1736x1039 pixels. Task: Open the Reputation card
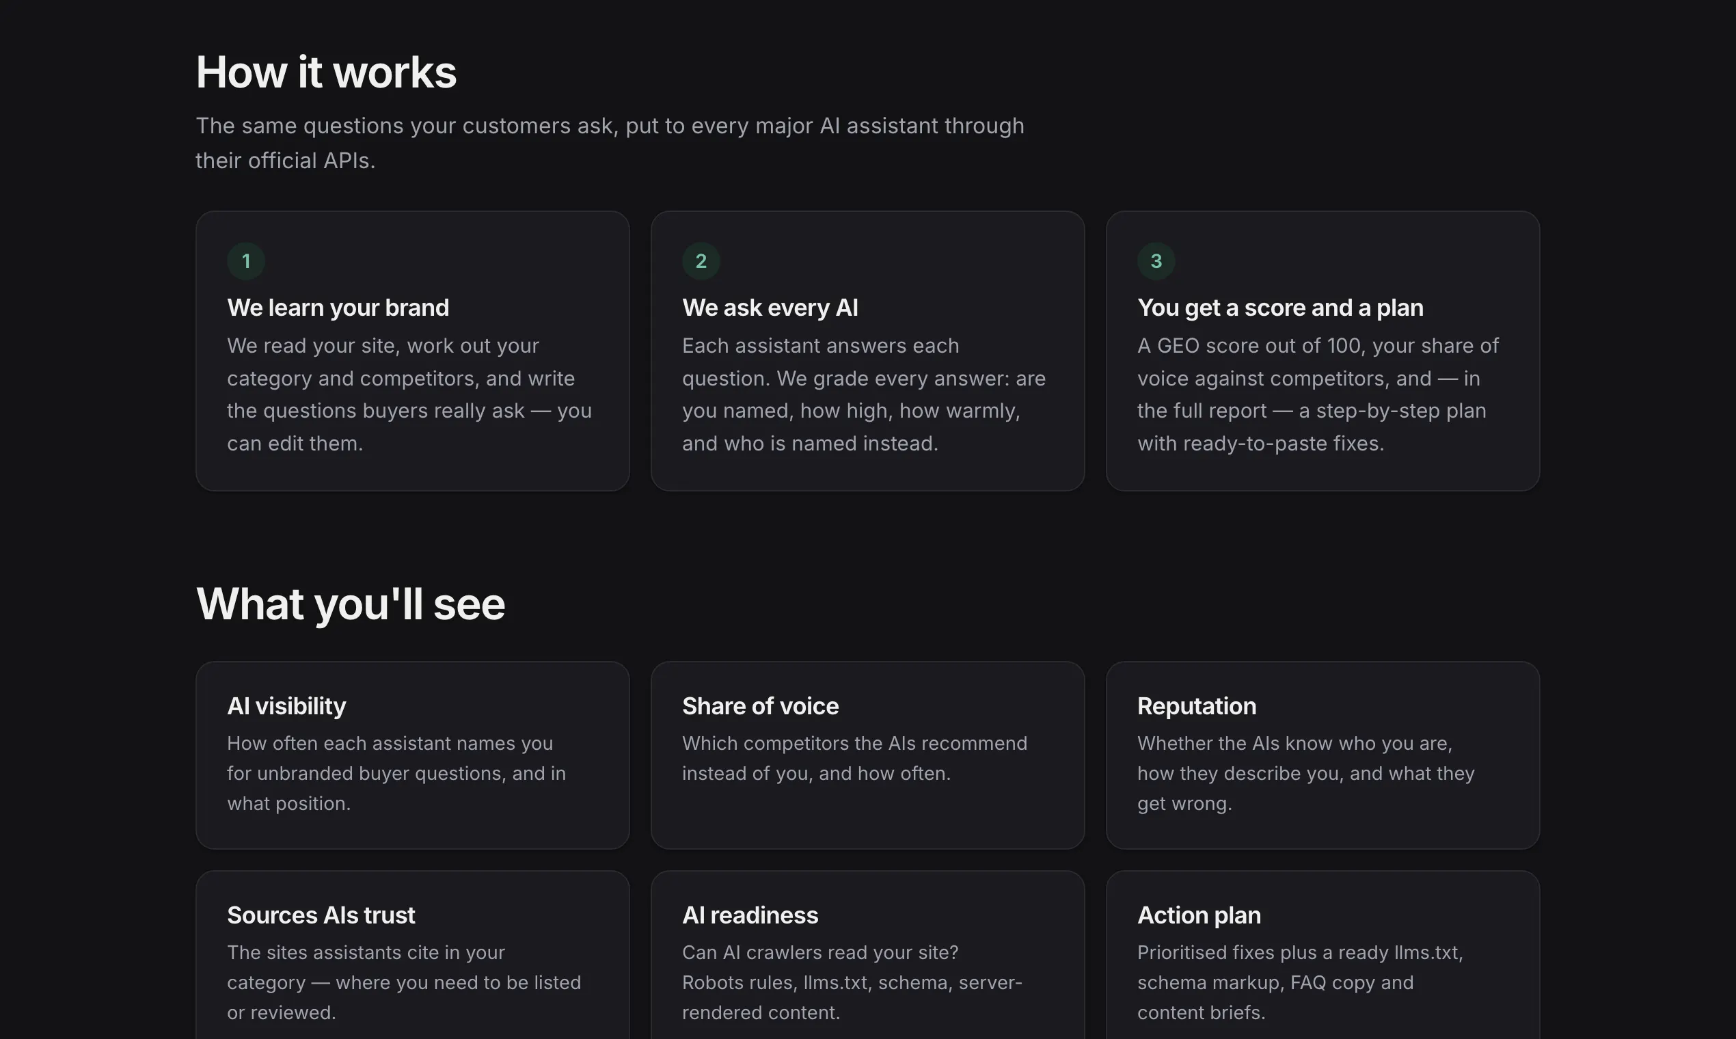(1323, 755)
